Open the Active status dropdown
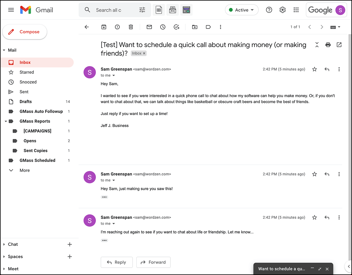The width and height of the screenshot is (352, 275). pos(242,10)
